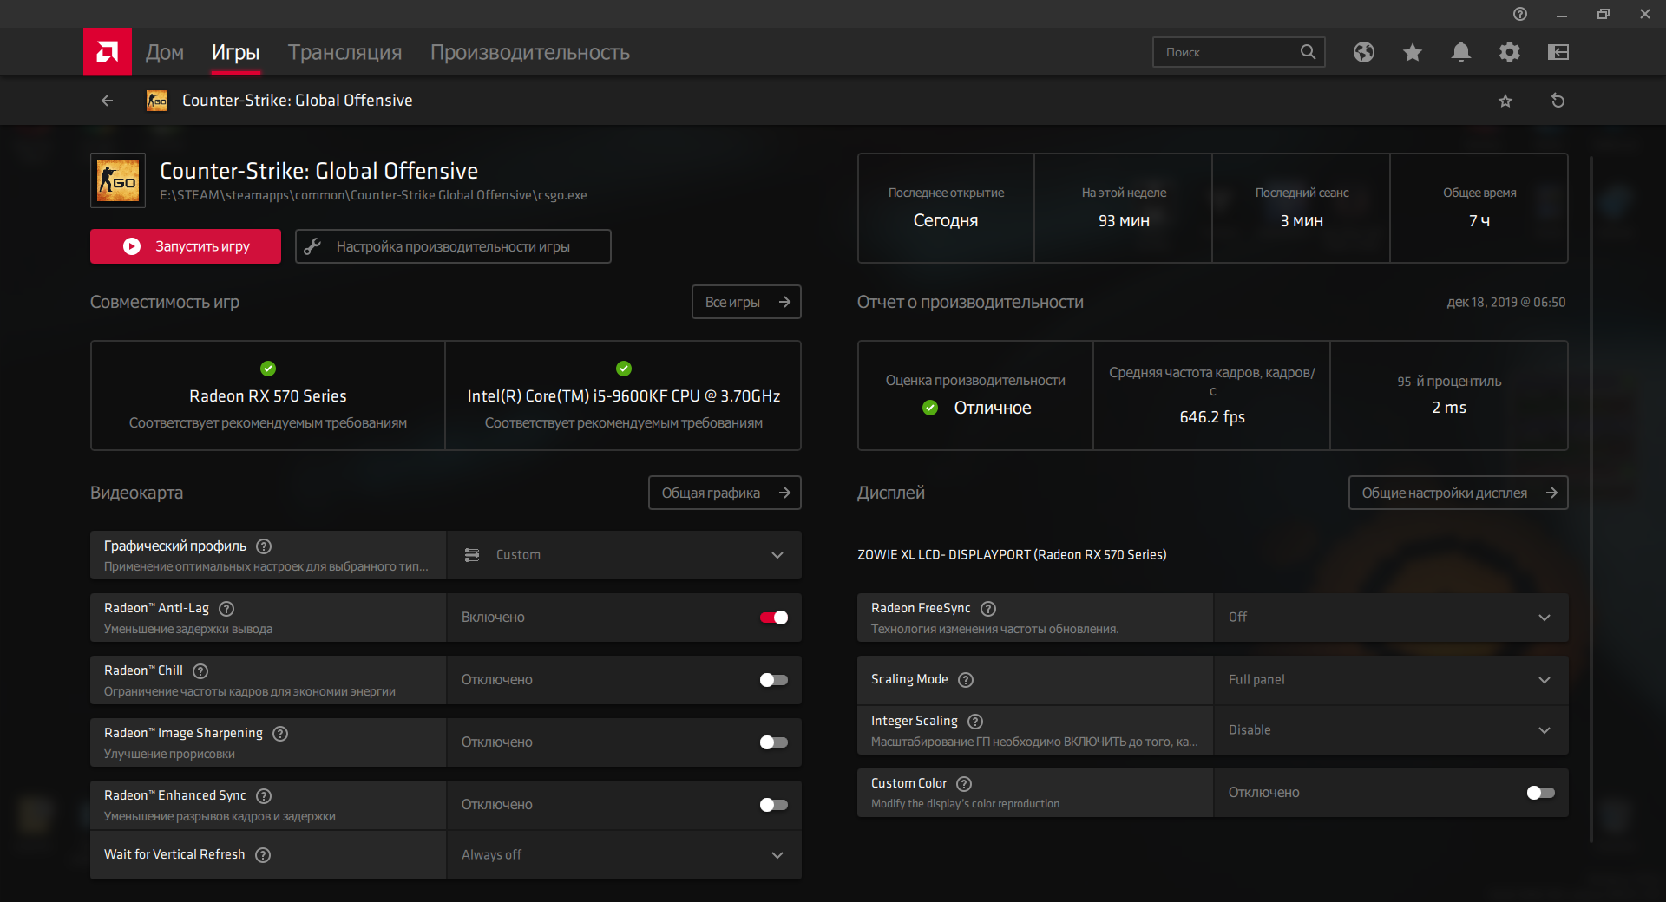Click the AMD Radeon logo icon
Screen dimensions: 1666x902
click(x=108, y=52)
